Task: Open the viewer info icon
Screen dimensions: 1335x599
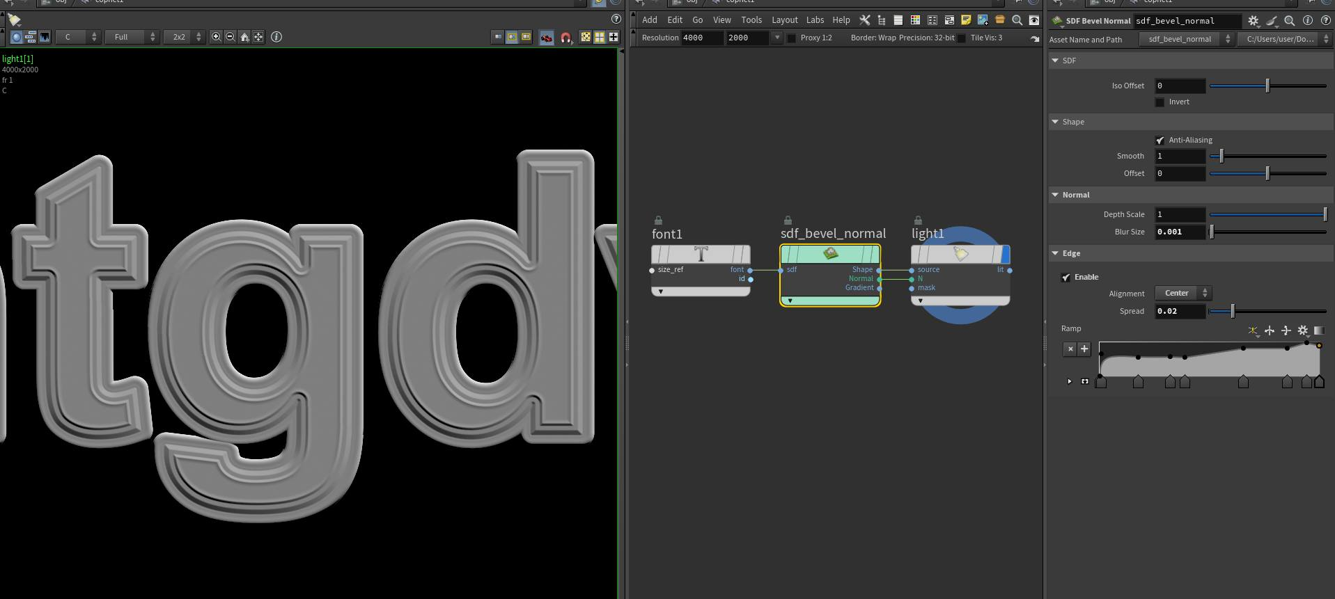Action: pos(276,37)
